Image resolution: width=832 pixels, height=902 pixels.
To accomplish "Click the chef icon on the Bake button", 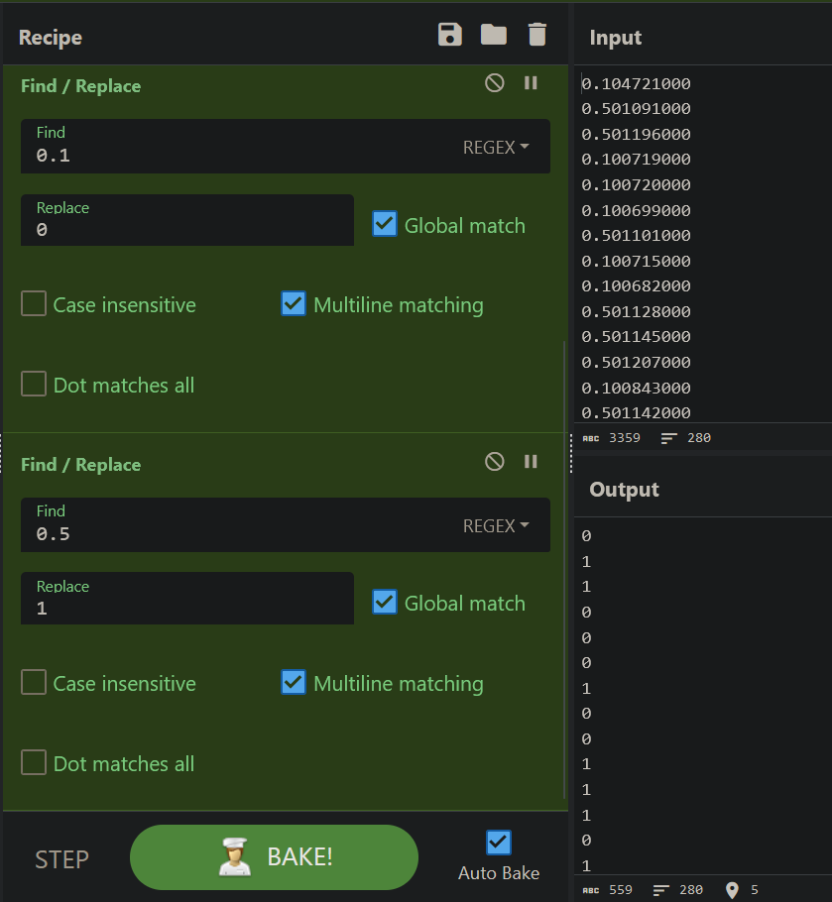I will tap(235, 857).
